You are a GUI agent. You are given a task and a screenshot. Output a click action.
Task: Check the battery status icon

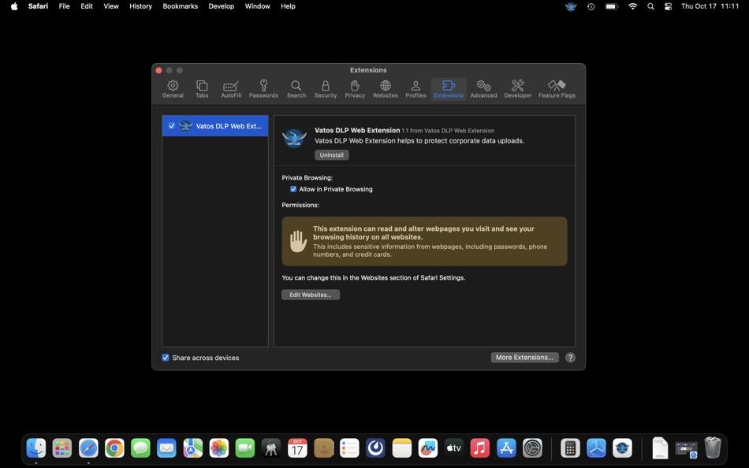point(612,6)
